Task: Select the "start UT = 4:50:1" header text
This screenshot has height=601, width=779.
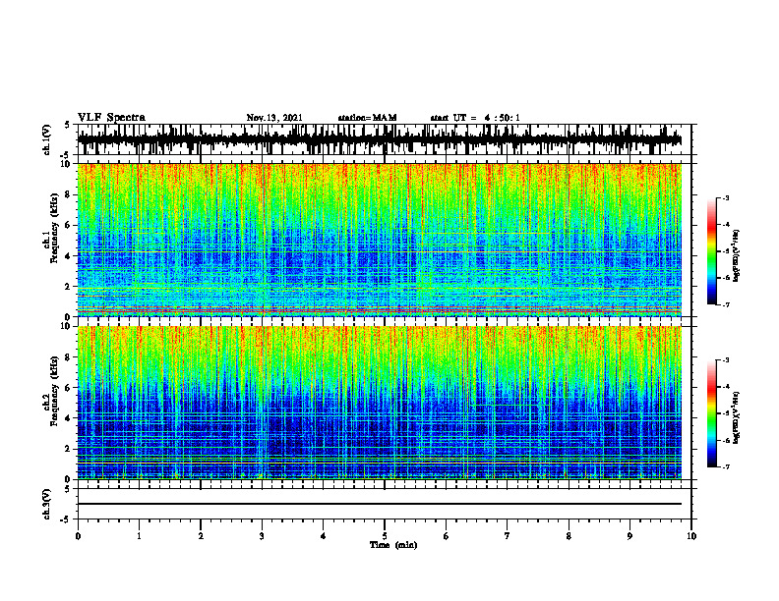Action: 475,118
